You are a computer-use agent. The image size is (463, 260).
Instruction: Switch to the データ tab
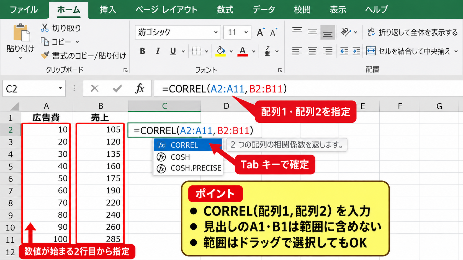point(264,10)
